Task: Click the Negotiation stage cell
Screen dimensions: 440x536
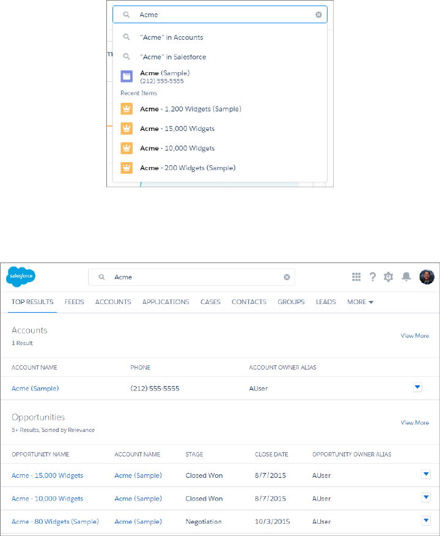Action: 204,522
